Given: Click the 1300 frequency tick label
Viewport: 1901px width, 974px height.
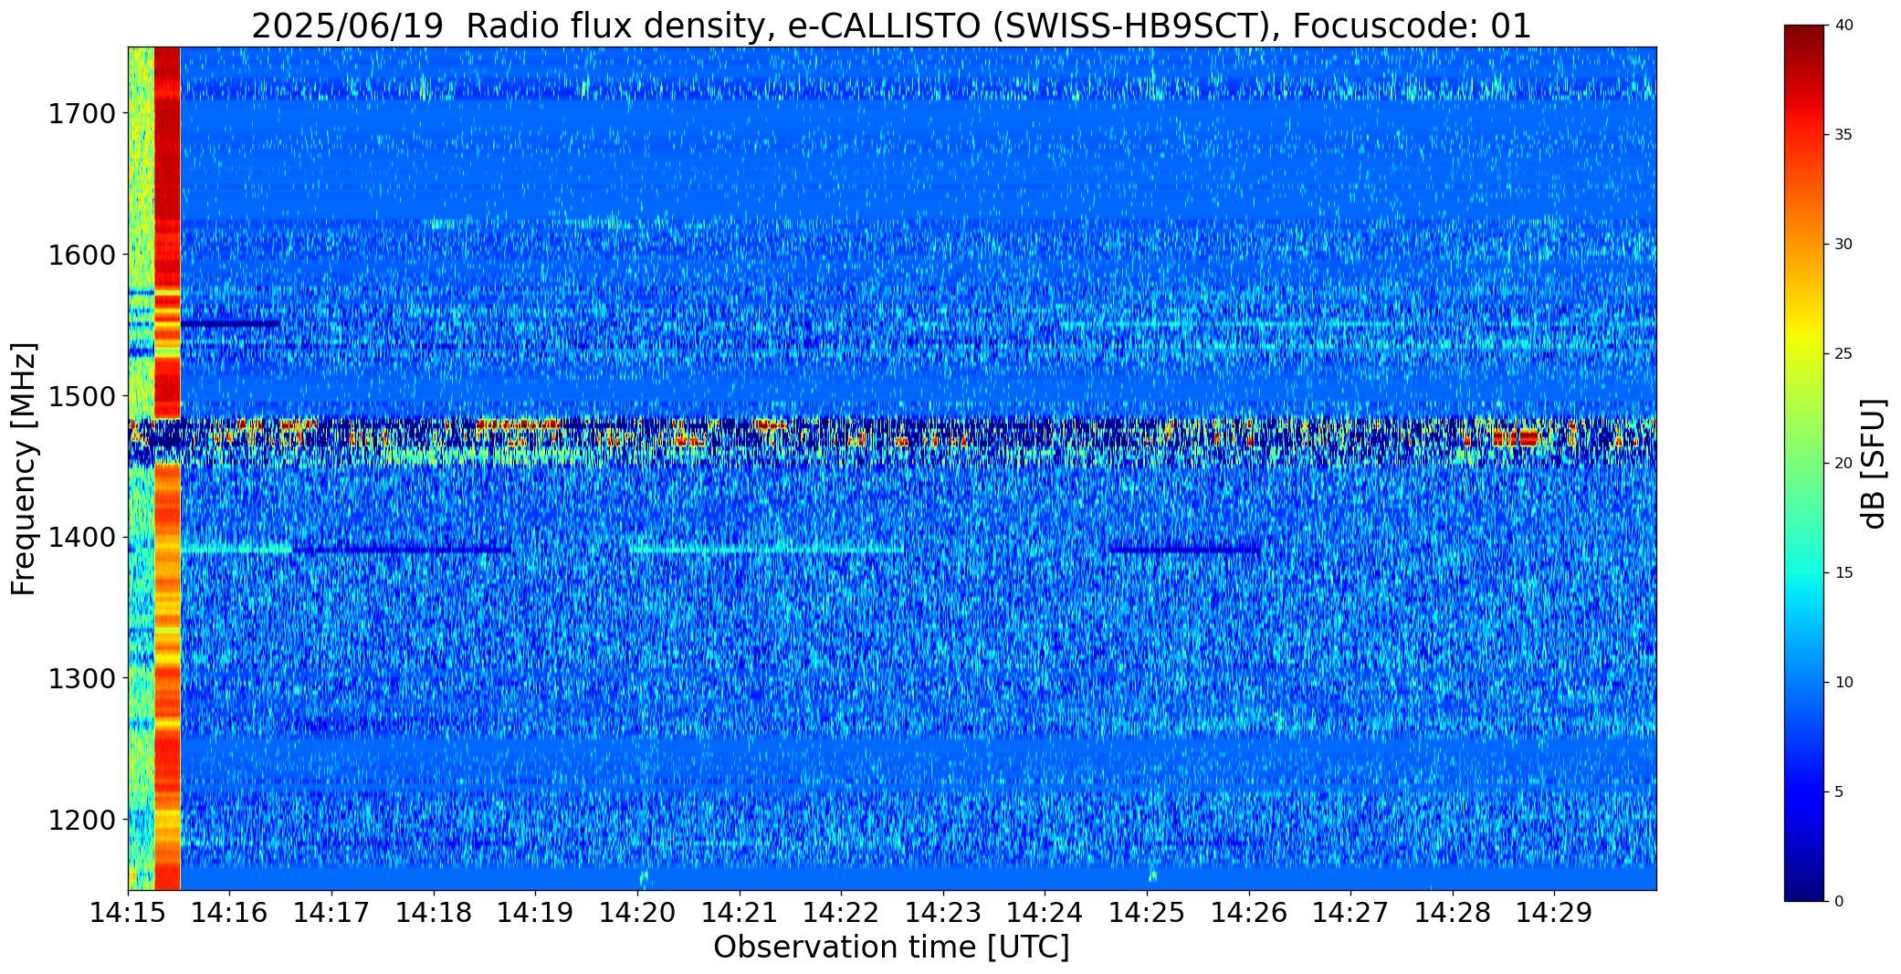Looking at the screenshot, I should pyautogui.click(x=81, y=678).
